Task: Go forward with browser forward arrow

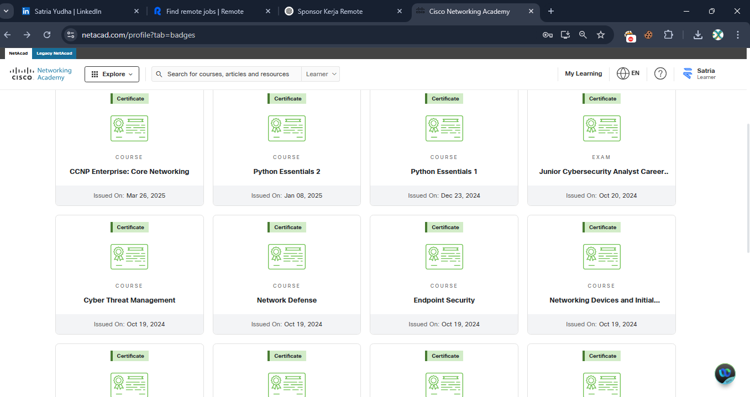Action: pyautogui.click(x=27, y=35)
